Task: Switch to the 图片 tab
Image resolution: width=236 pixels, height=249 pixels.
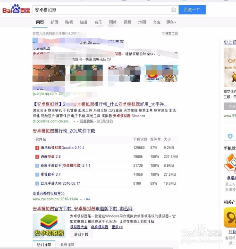Action: click(113, 22)
